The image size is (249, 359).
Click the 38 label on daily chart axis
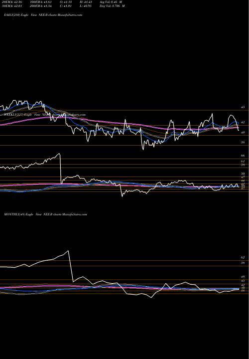[x=243, y=143]
